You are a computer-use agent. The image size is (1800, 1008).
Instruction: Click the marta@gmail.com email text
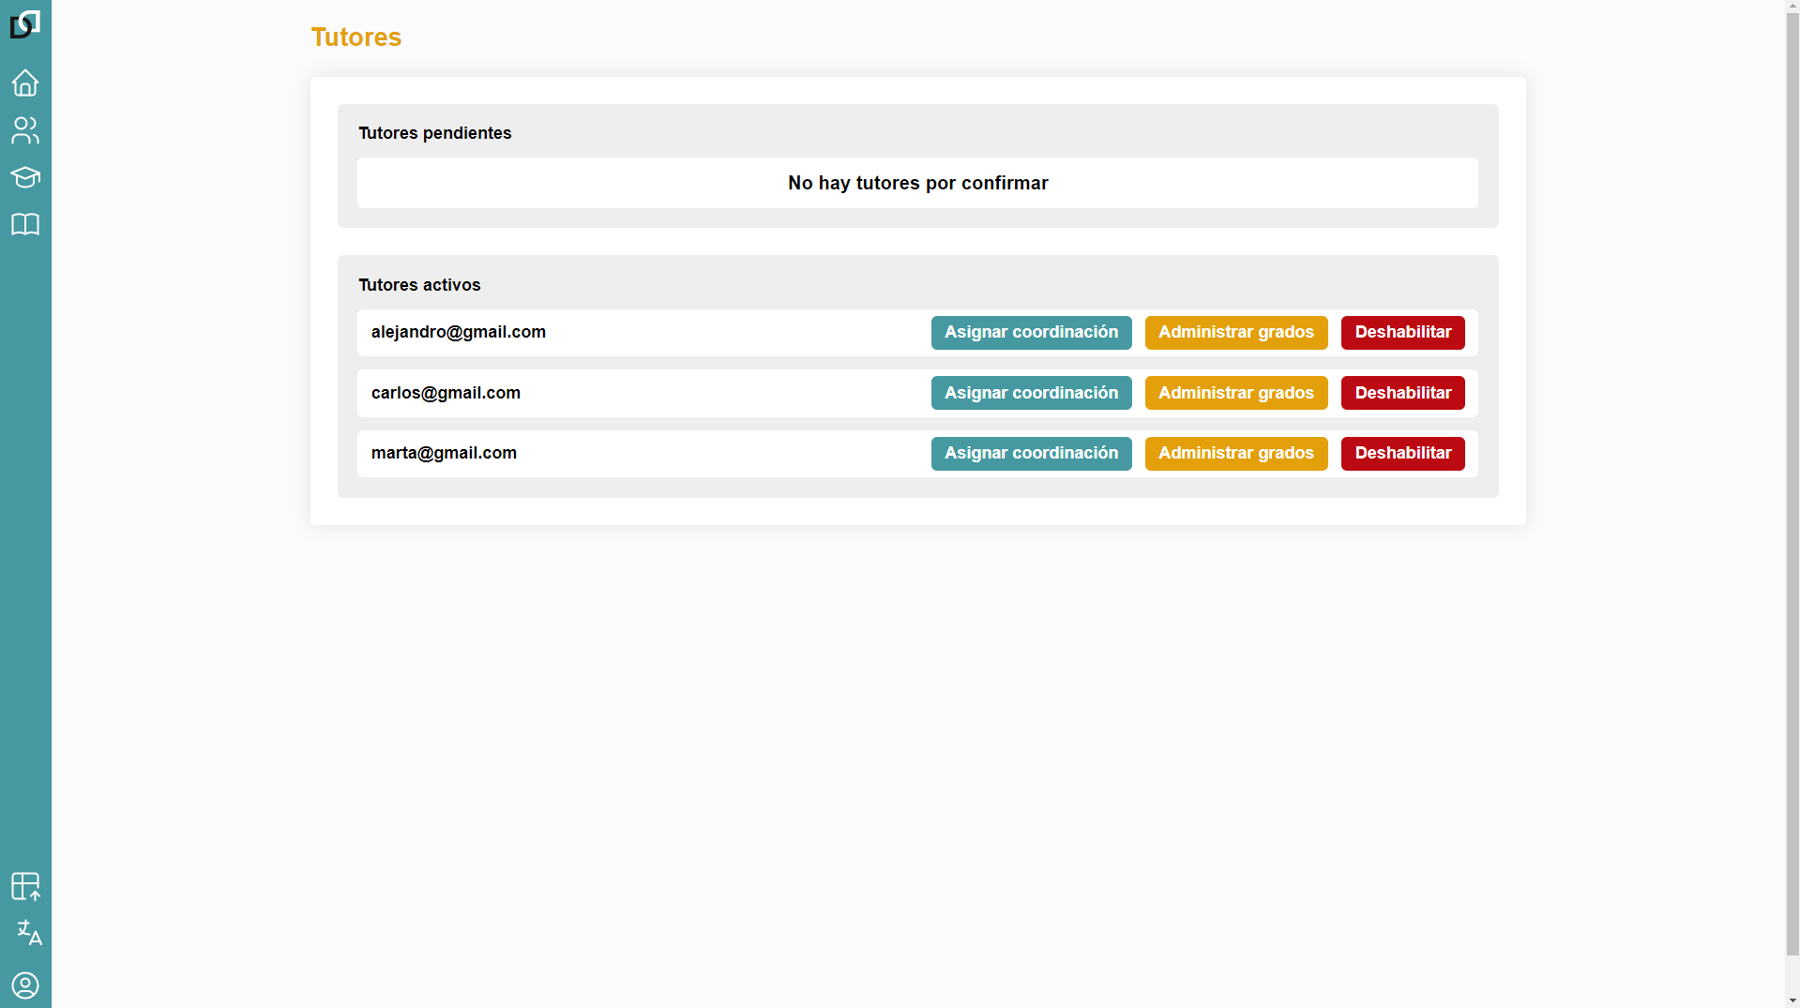pos(444,453)
